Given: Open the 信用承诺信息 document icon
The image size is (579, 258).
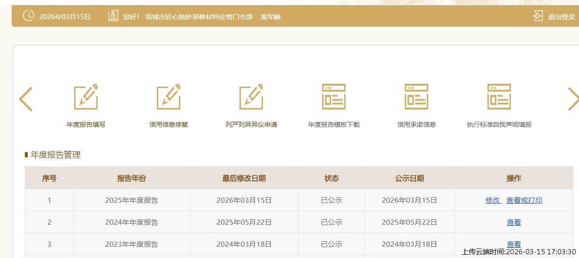Looking at the screenshot, I should pyautogui.click(x=417, y=97).
